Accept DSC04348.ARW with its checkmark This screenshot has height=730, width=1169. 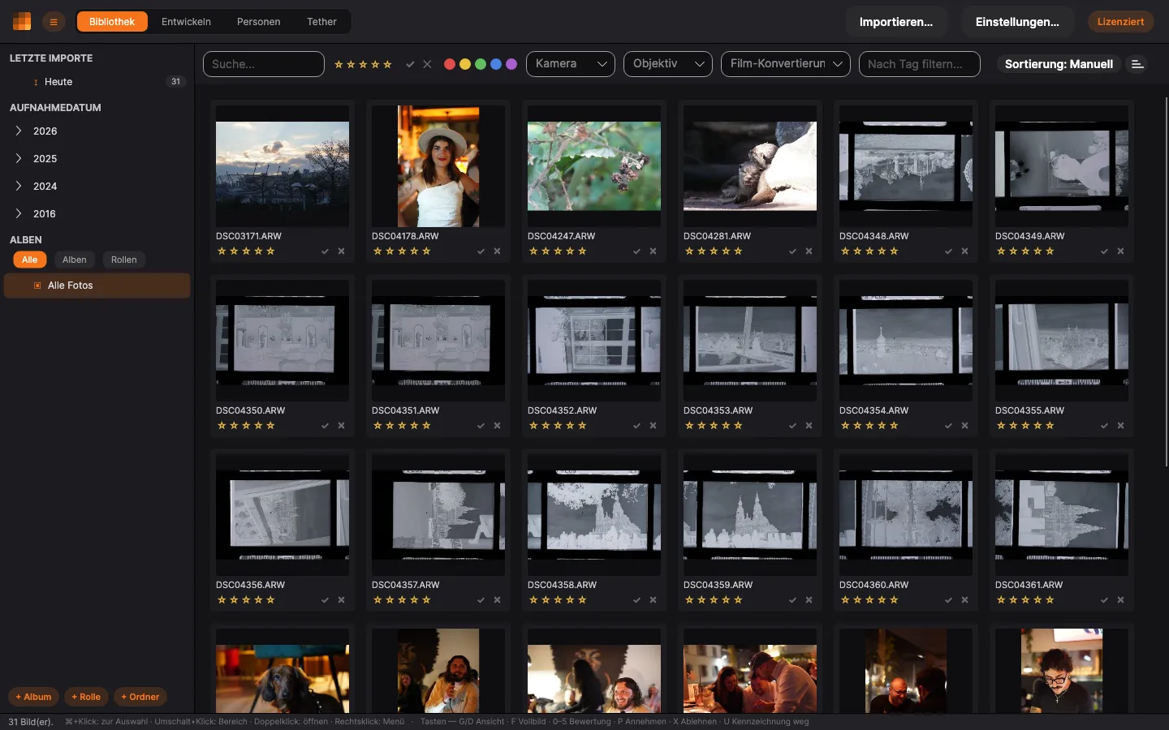(948, 251)
